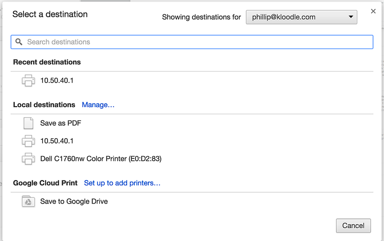Click printer icon under Recent destinations
The image size is (384, 241).
point(28,81)
